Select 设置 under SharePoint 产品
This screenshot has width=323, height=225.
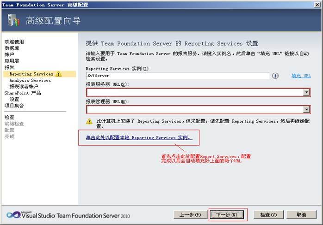pos(14,100)
